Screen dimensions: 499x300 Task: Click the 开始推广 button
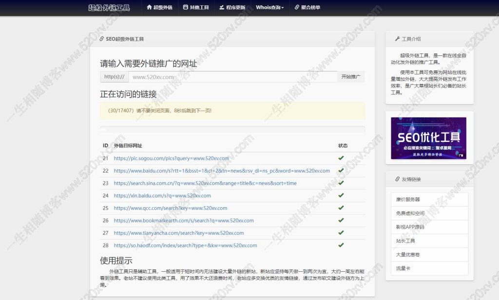tap(350, 76)
